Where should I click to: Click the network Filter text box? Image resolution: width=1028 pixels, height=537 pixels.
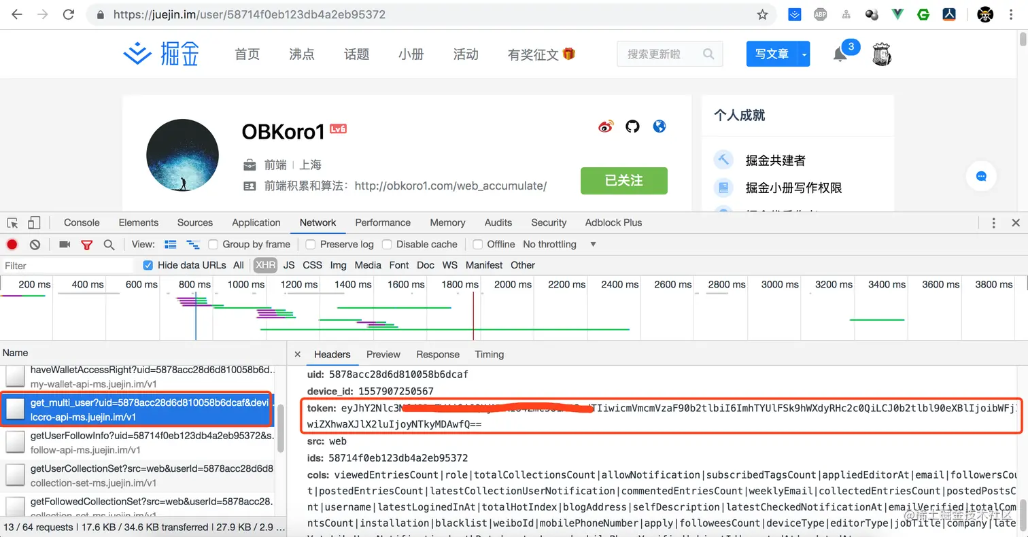pyautogui.click(x=68, y=265)
